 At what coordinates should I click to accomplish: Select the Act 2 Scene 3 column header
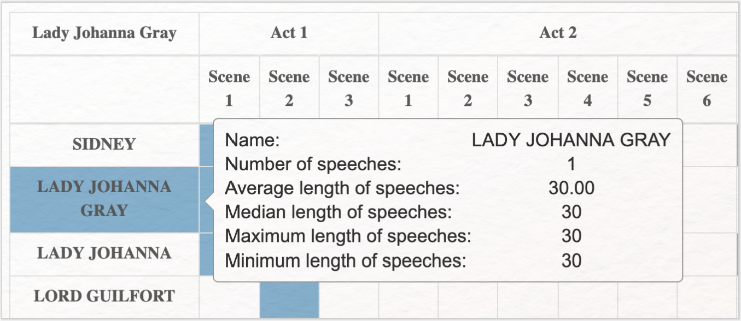click(528, 89)
